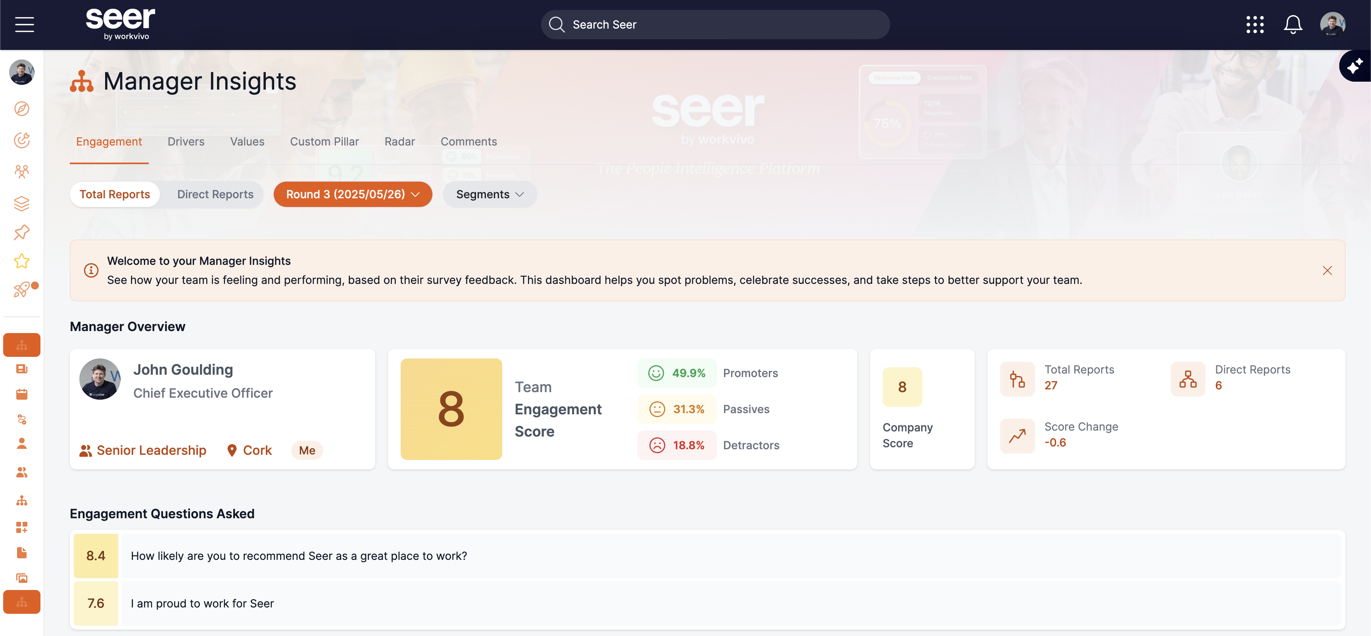Switch to the Values tab
This screenshot has width=1371, height=636.
248,142
